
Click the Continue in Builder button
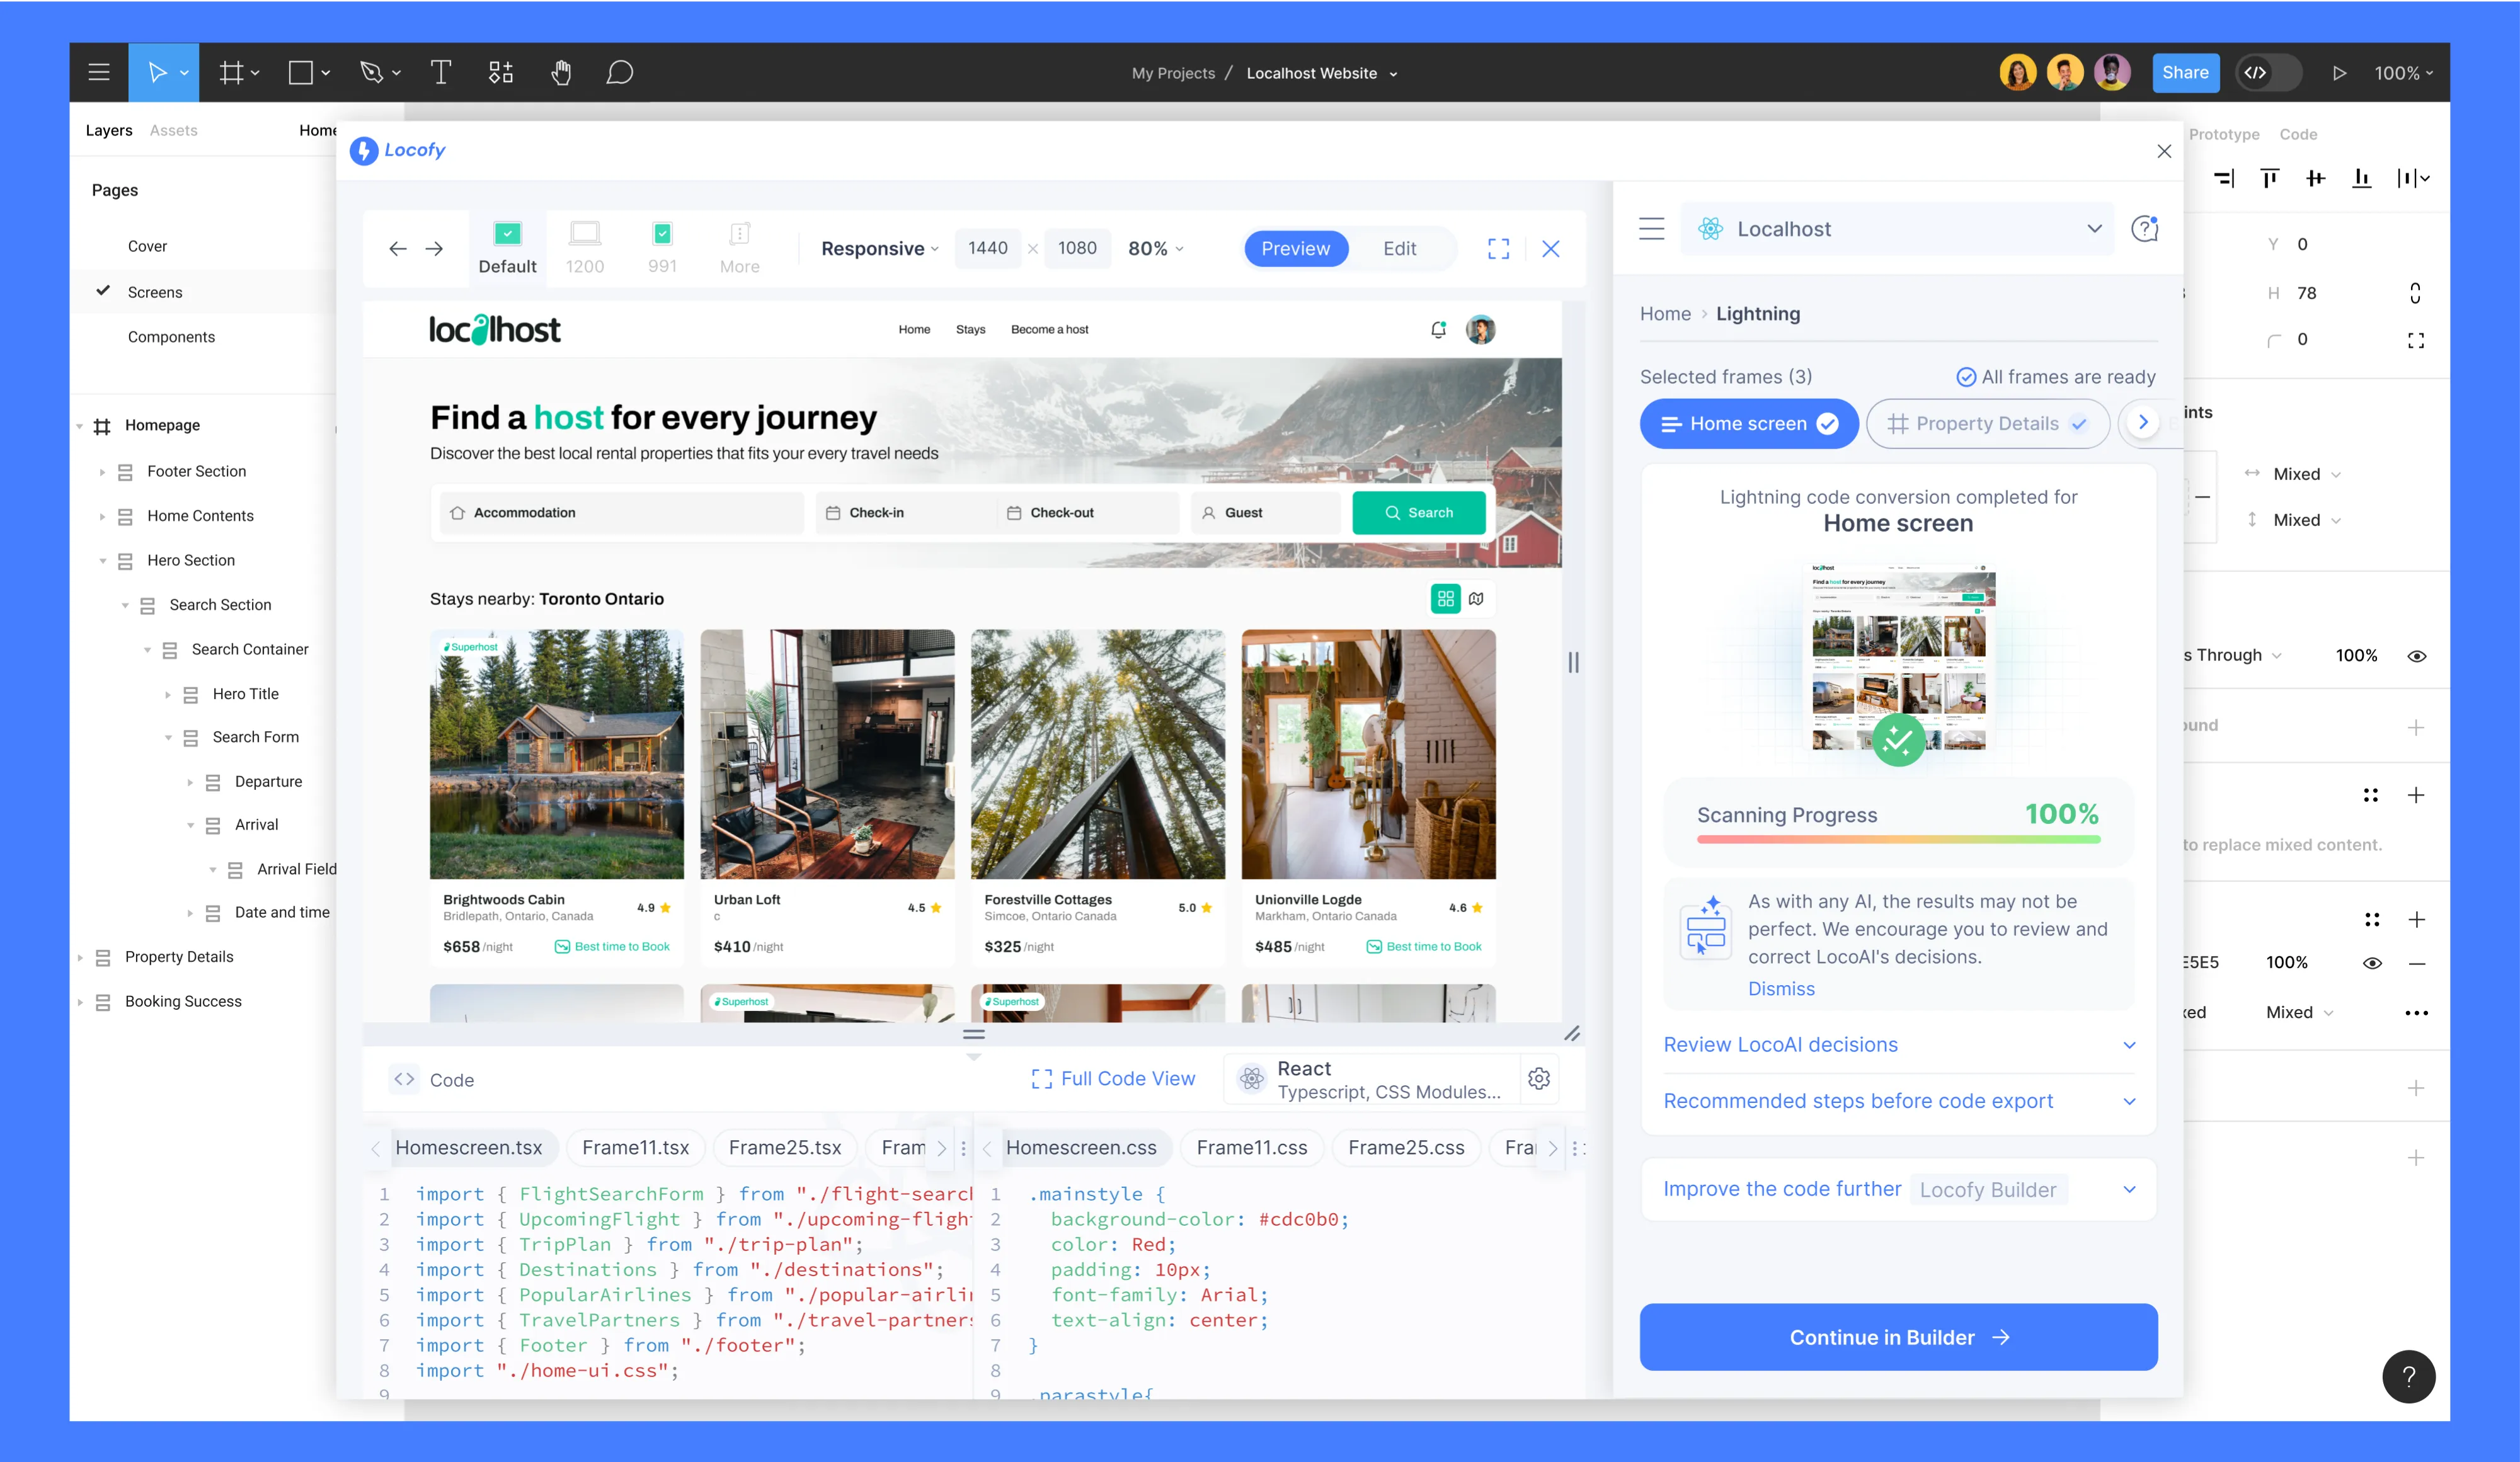1898,1337
